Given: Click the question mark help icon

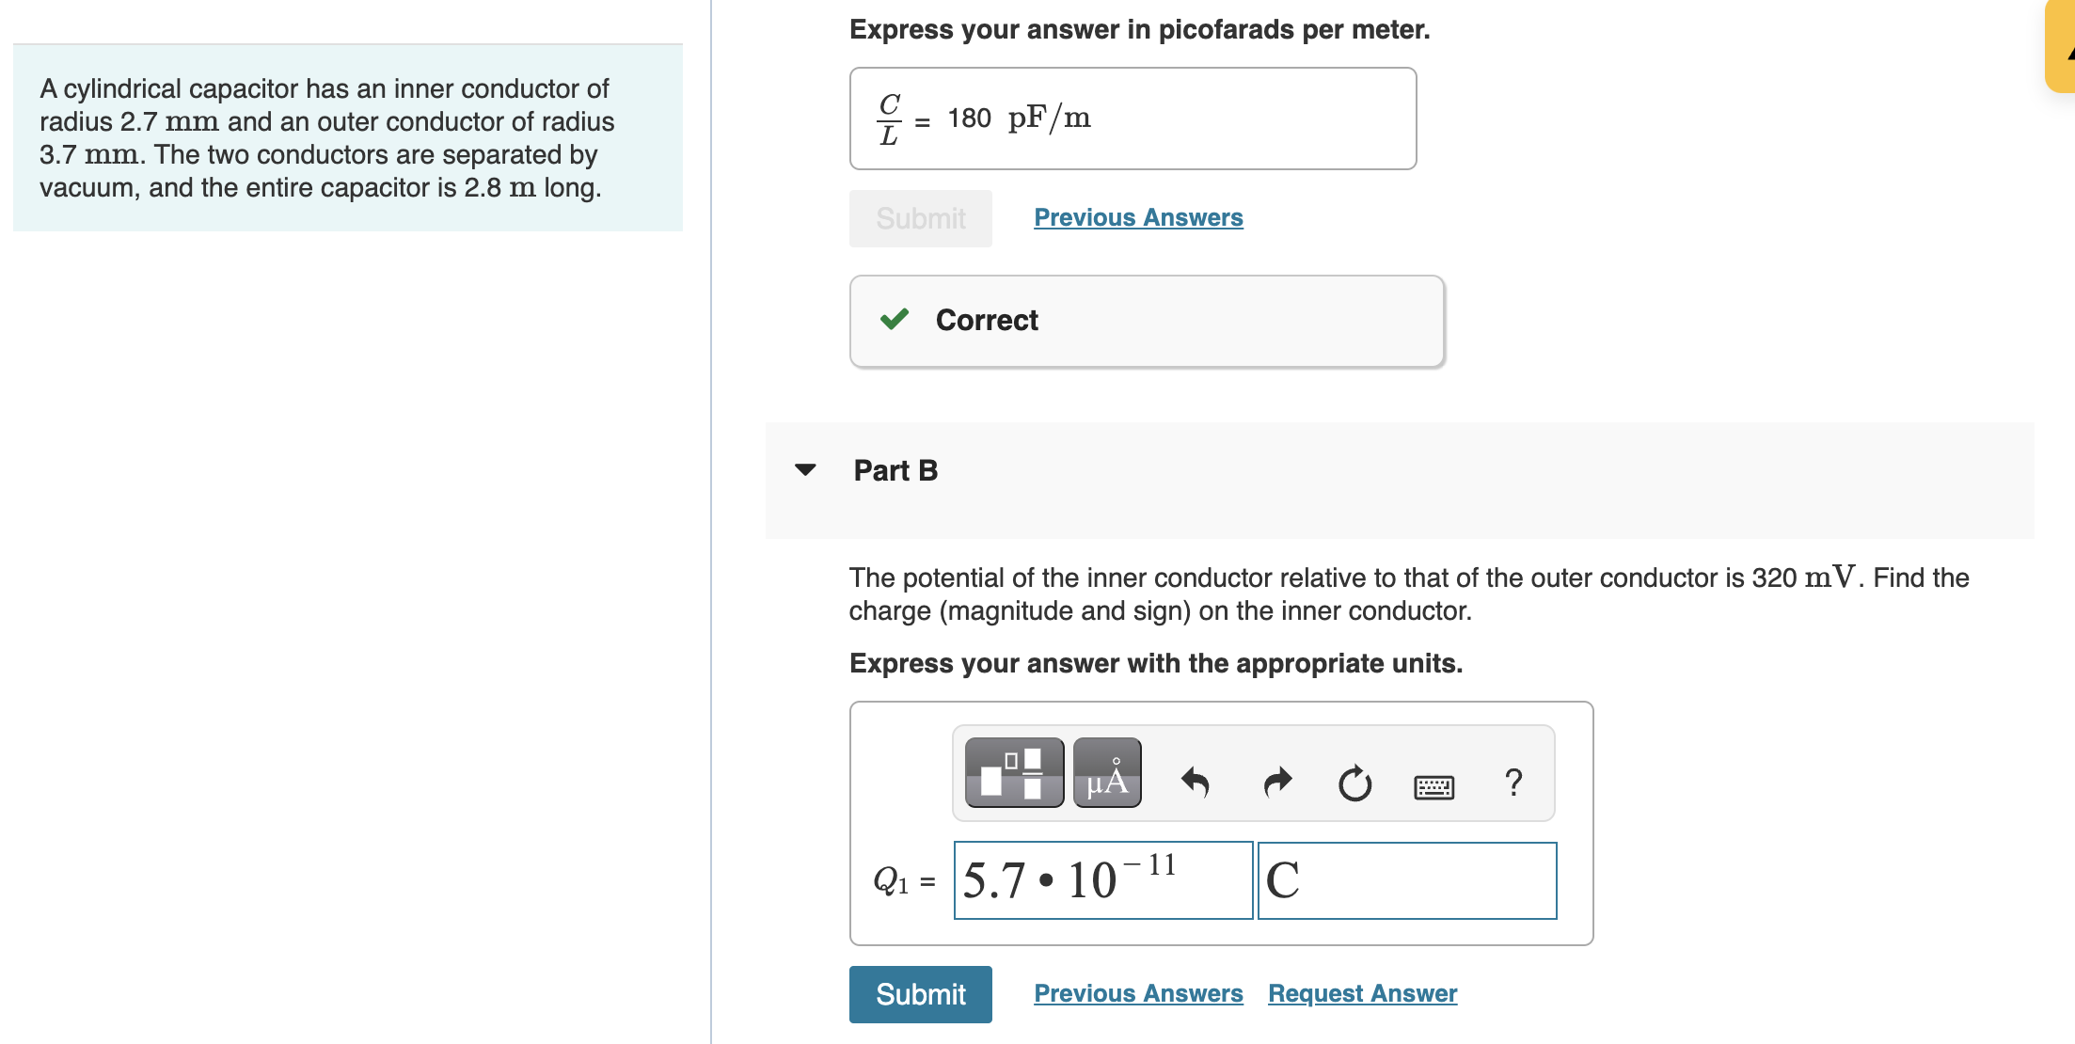Looking at the screenshot, I should (1513, 782).
